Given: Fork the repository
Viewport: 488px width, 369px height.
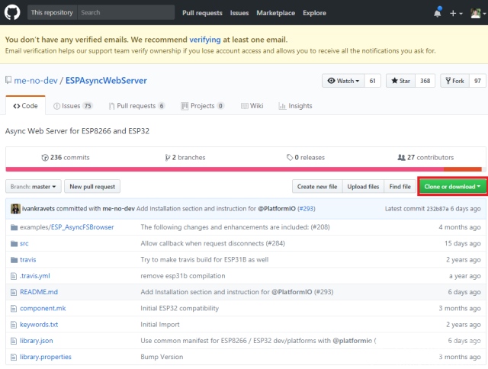Looking at the screenshot, I should (x=454, y=81).
